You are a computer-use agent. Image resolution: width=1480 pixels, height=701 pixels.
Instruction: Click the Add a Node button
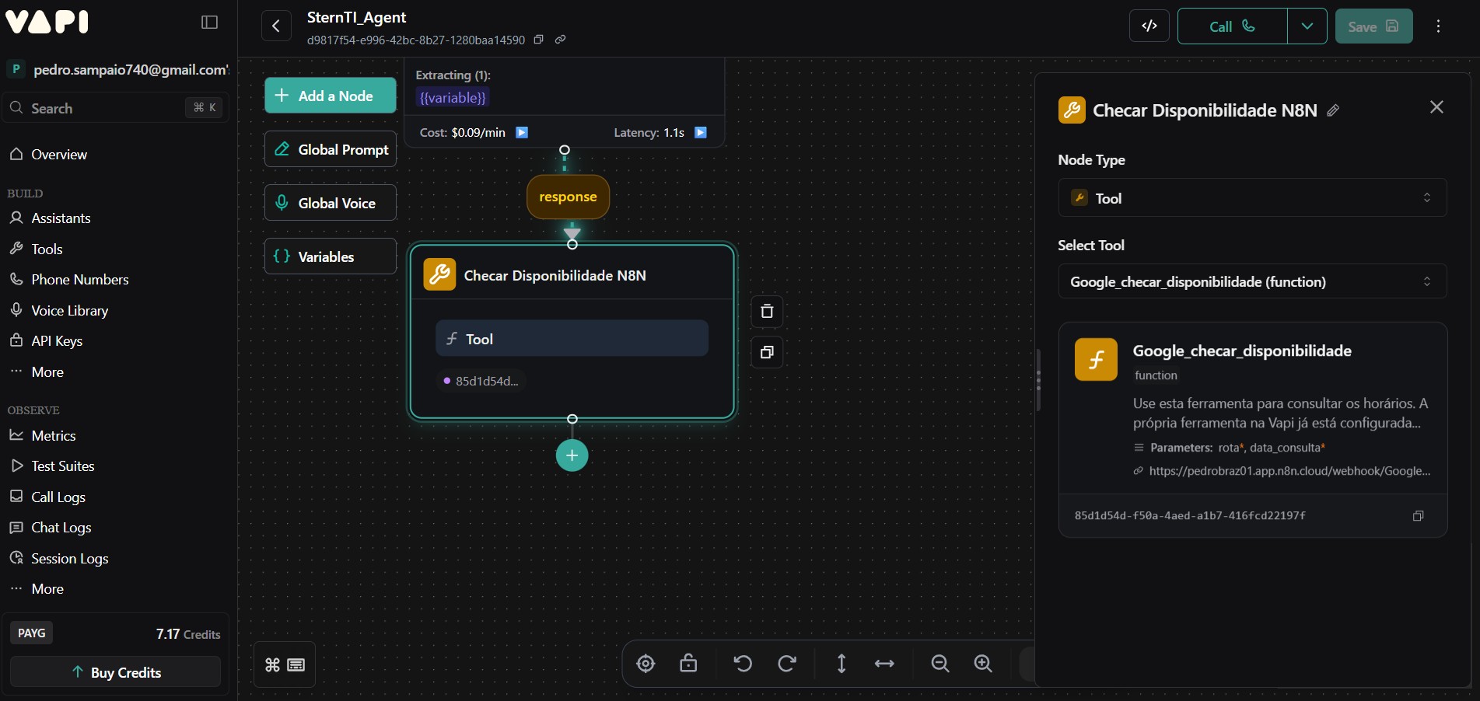coord(331,96)
